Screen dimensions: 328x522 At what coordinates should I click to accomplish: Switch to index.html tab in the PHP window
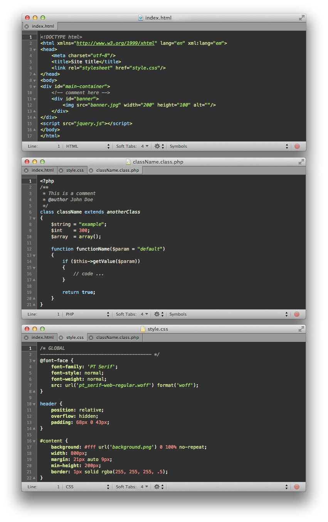(x=40, y=170)
